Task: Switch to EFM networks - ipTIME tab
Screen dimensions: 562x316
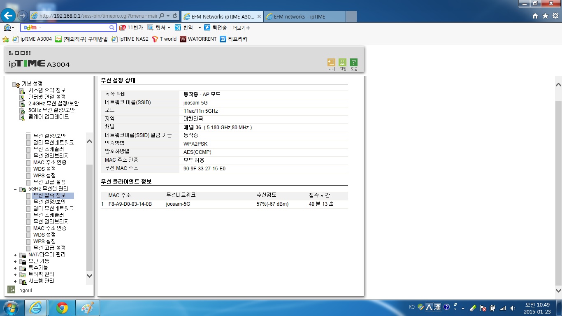Action: coord(304,16)
